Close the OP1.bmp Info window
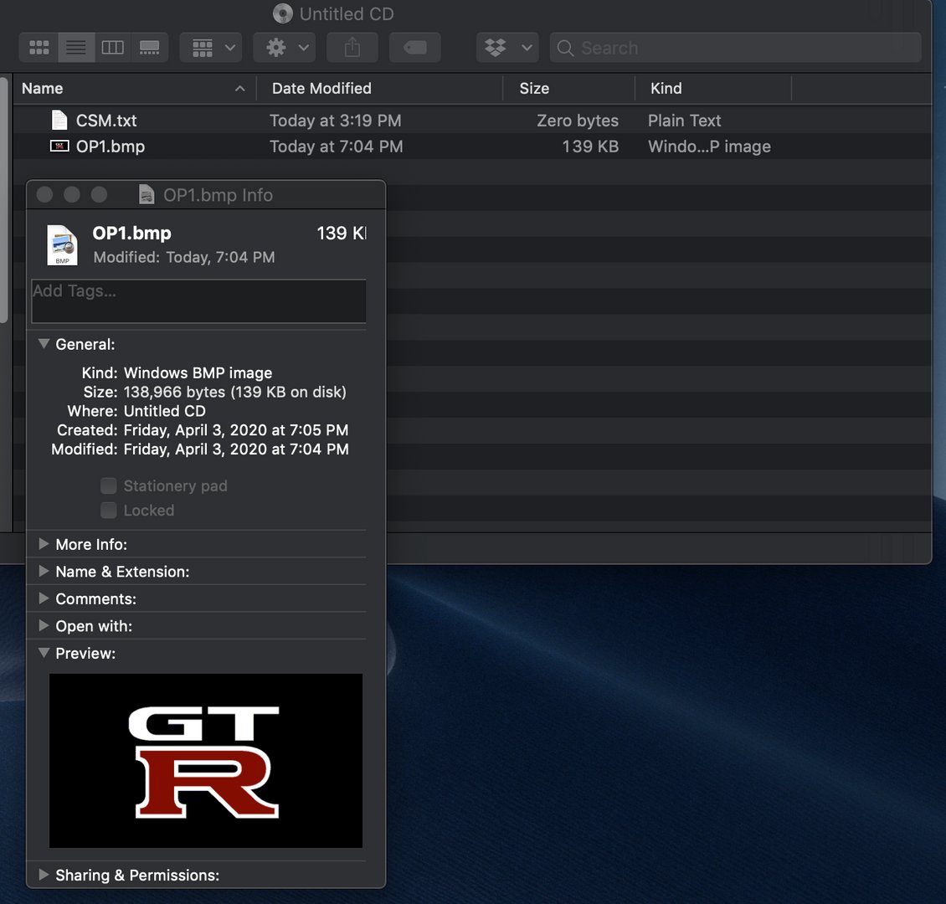This screenshot has width=946, height=904. point(44,195)
